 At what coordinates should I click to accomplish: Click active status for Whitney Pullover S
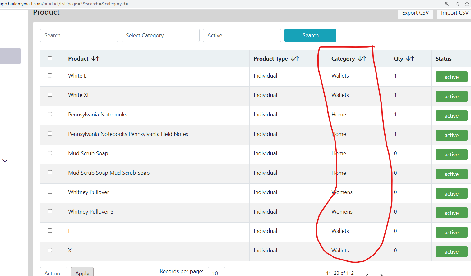(x=451, y=213)
